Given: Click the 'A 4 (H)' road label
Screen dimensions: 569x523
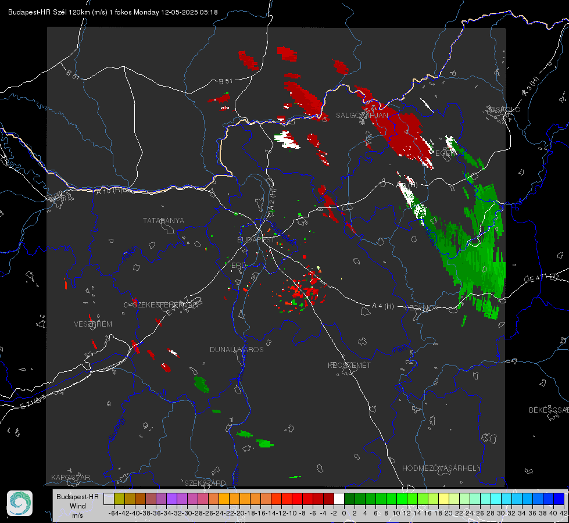Looking at the screenshot, I should pos(383,306).
